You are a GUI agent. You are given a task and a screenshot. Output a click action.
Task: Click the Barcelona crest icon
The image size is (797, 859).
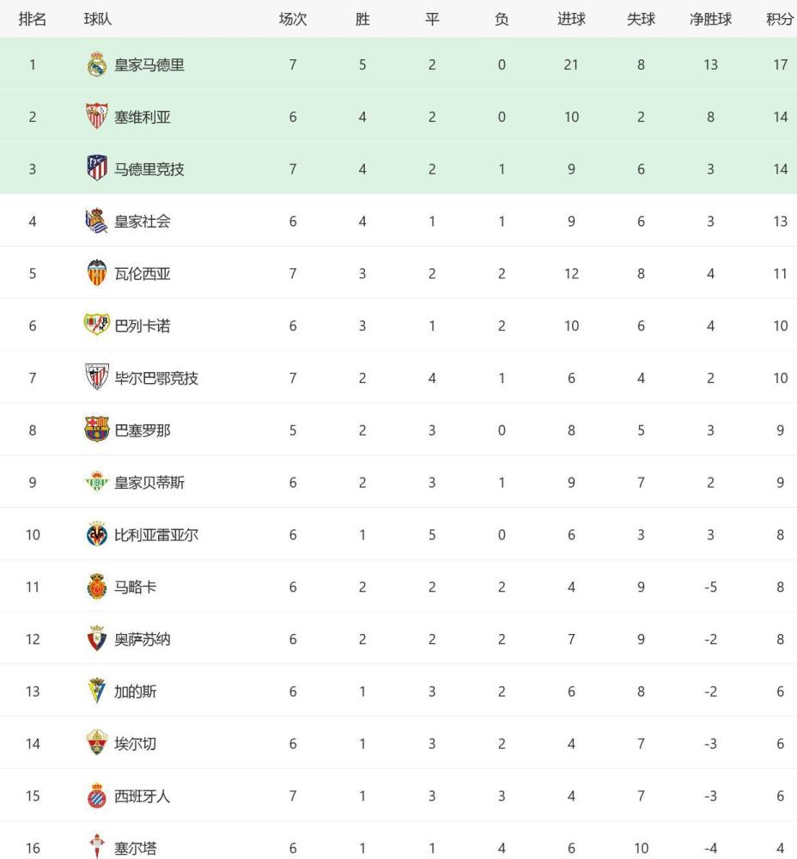97,430
